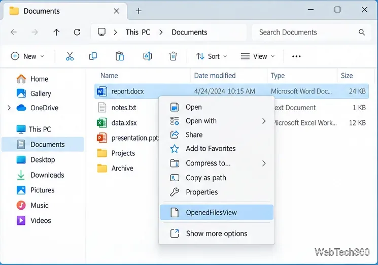
Task: Choose Properties in context menu
Action: point(217,192)
